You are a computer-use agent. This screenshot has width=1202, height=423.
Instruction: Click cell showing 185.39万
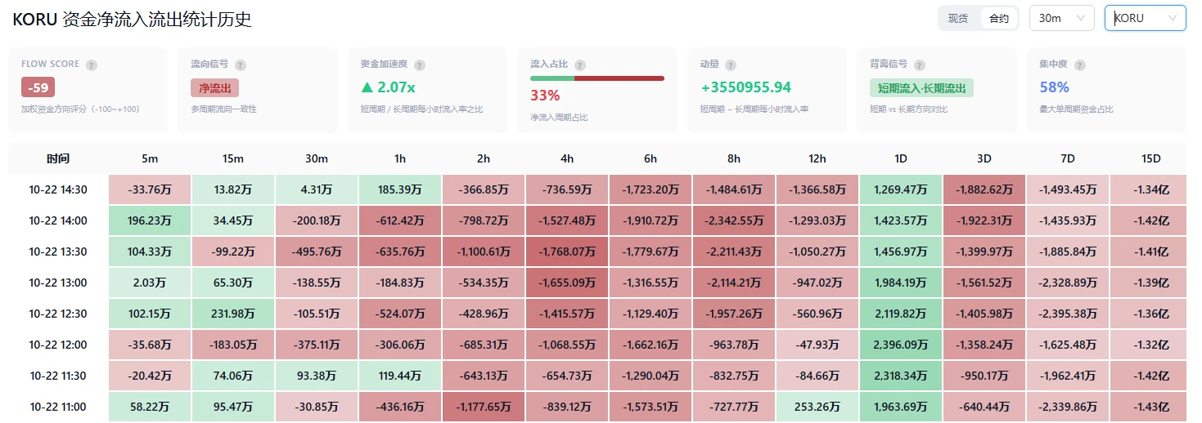point(400,189)
